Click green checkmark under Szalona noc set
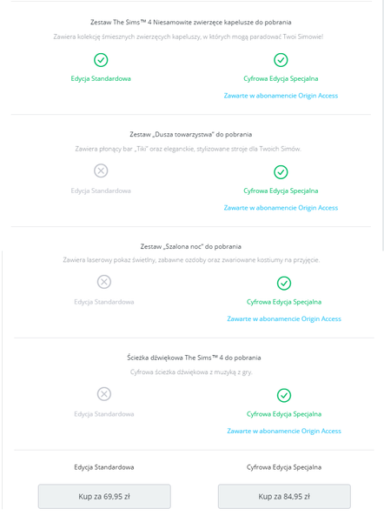The width and height of the screenshot is (384, 522). tap(284, 284)
